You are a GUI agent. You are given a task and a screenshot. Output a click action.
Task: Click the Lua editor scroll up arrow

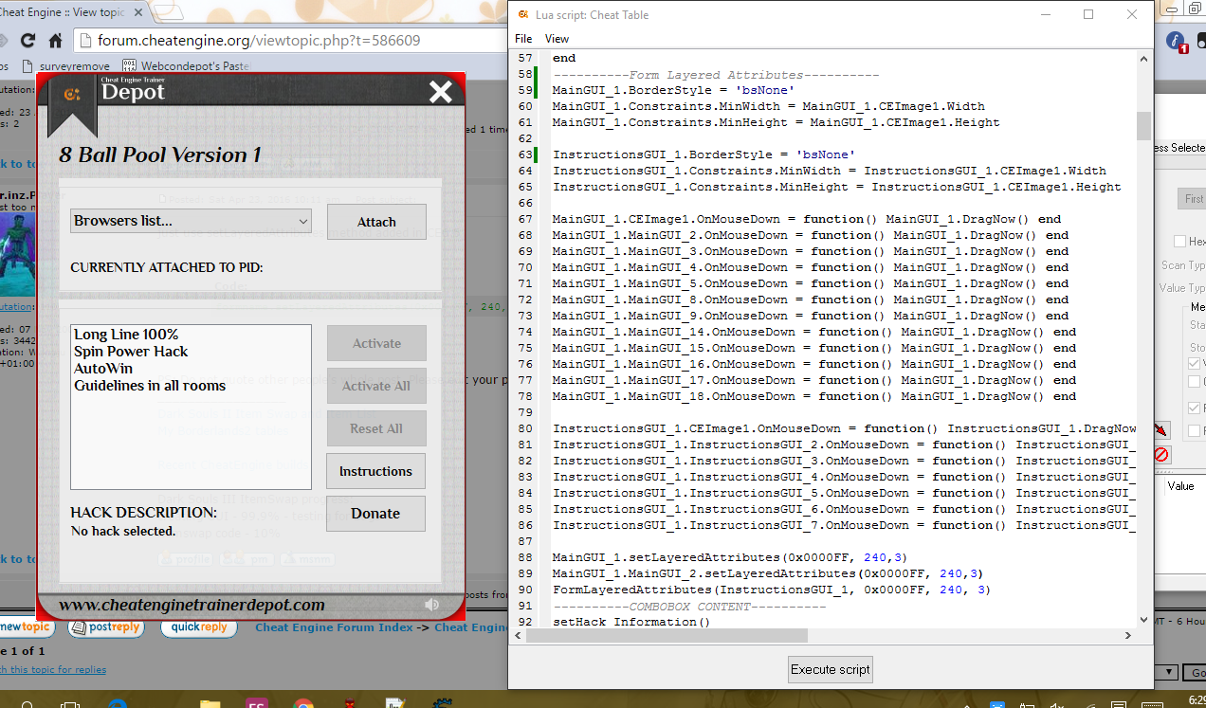[1143, 58]
